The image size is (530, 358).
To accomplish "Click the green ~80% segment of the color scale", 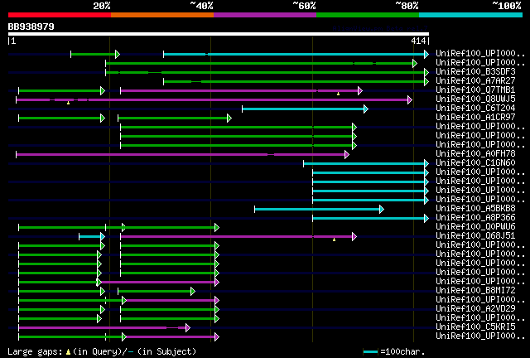I will click(368, 15).
